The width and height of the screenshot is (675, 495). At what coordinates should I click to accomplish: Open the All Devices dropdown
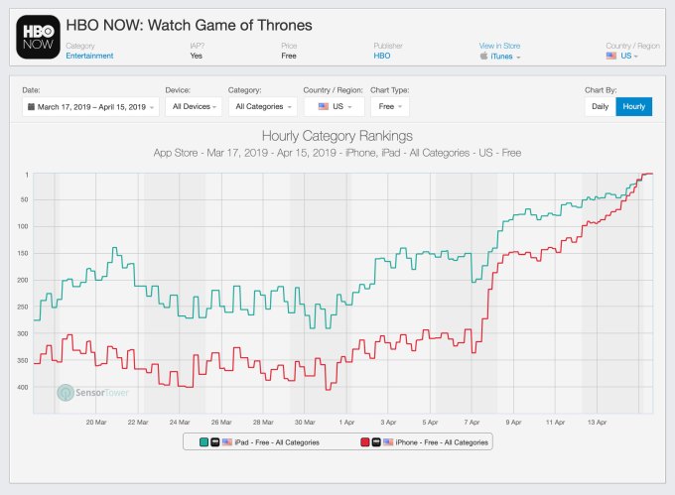(195, 106)
